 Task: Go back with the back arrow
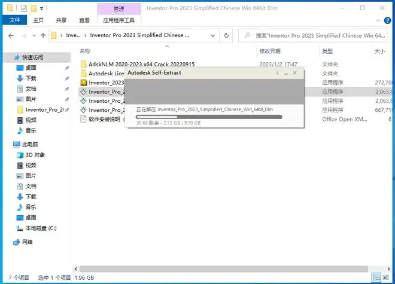coord(11,36)
